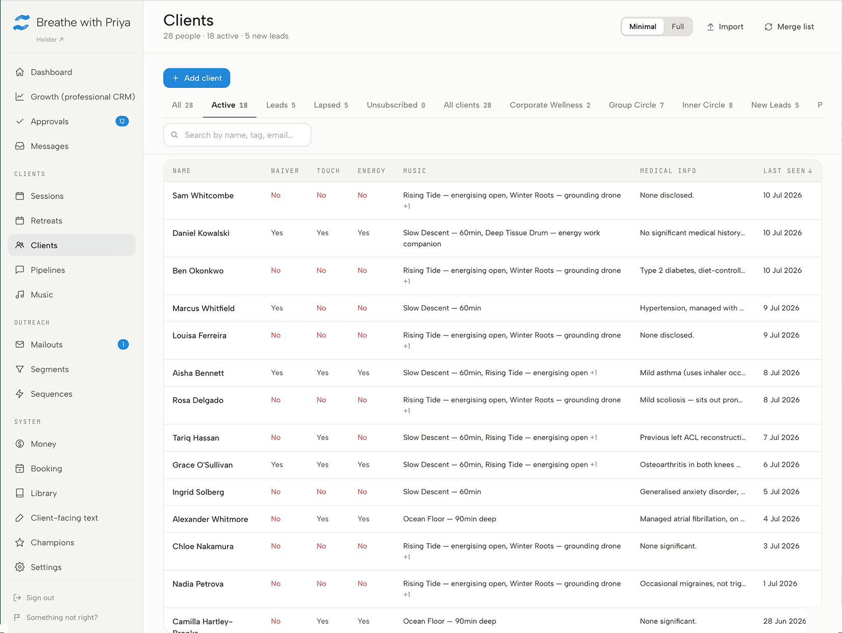The image size is (842, 633).
Task: Click the Mailouts 1 badge
Action: point(123,345)
